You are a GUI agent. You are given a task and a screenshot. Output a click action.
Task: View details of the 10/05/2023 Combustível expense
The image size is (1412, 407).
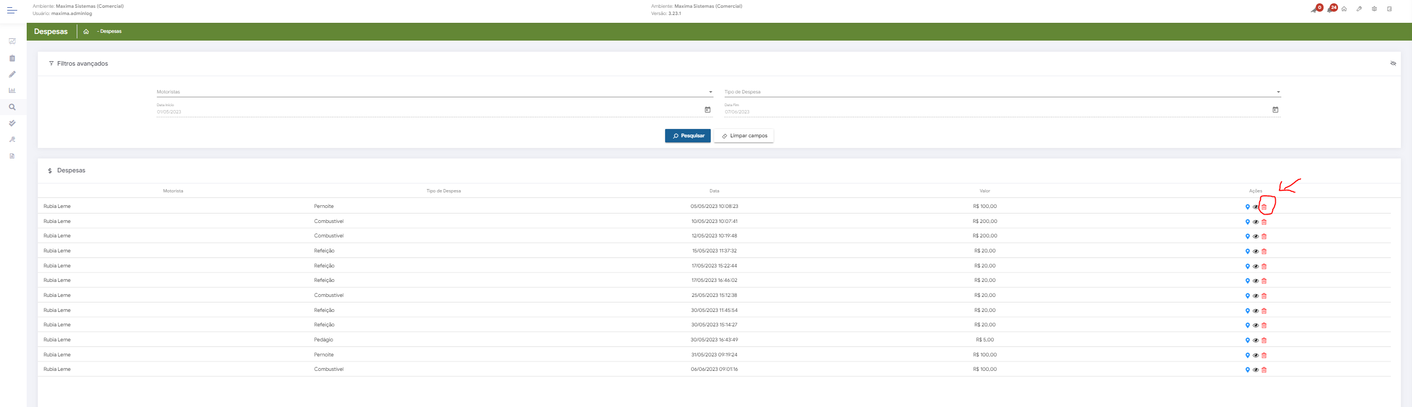tap(1255, 222)
